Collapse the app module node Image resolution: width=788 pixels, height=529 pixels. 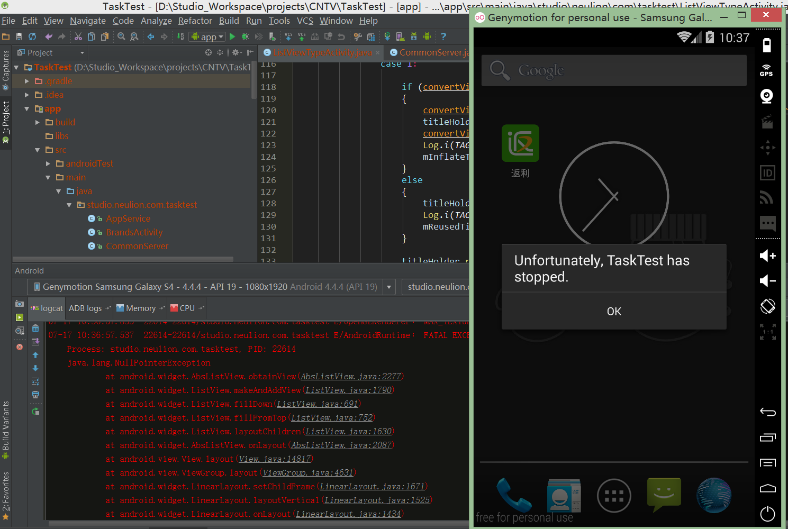click(27, 108)
